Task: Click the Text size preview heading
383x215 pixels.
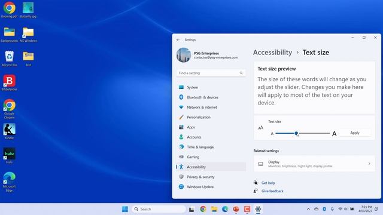Action: [276, 69]
